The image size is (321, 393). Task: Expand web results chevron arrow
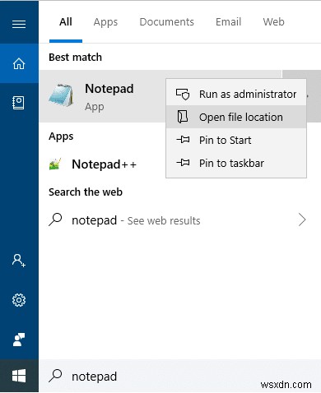pyautogui.click(x=302, y=220)
